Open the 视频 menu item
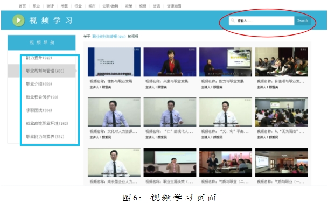 click(x=143, y=6)
